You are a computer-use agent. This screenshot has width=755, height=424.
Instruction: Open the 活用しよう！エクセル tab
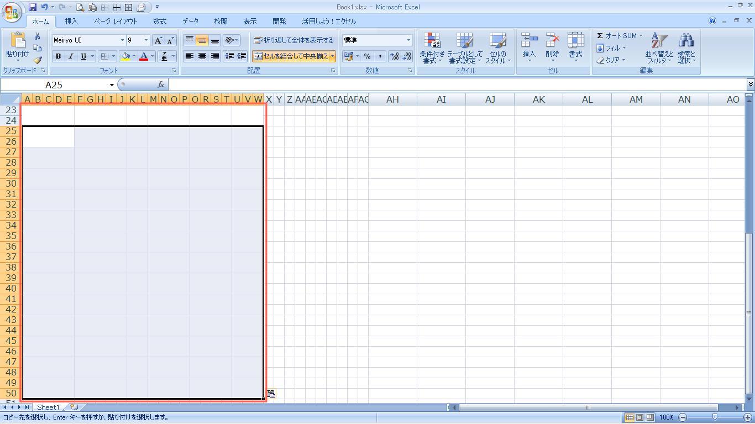329,22
